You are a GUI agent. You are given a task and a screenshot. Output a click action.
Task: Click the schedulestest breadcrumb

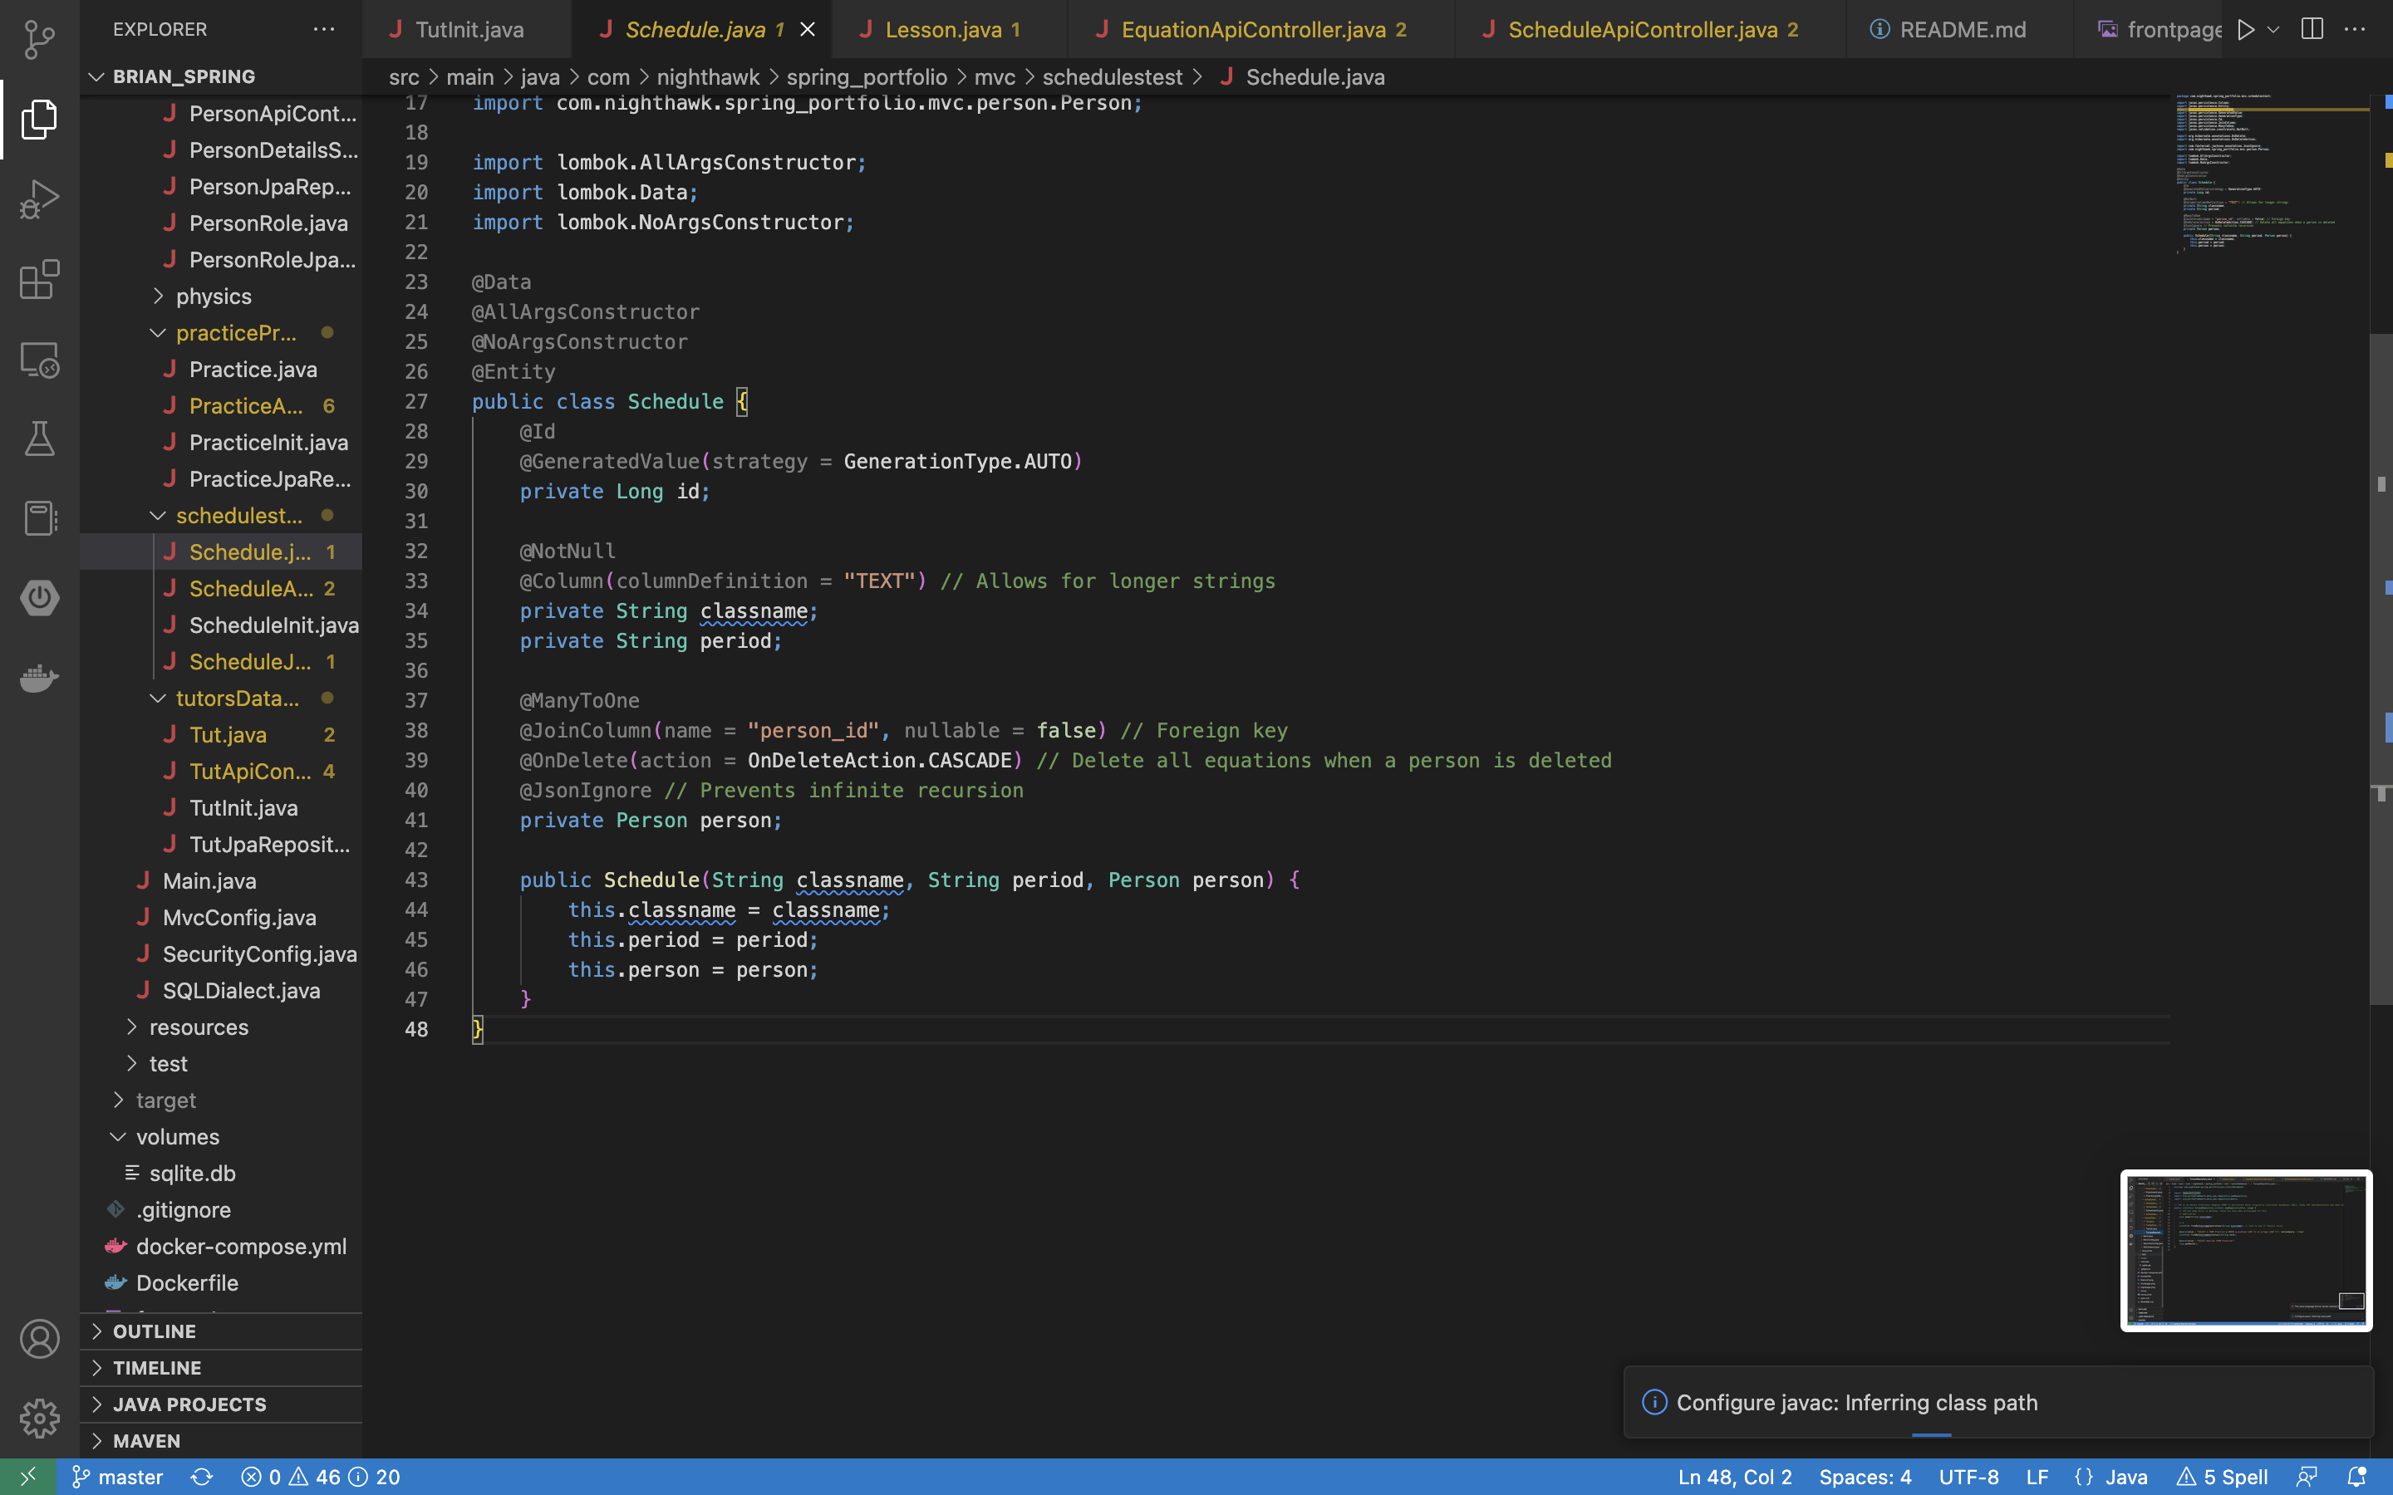tap(1112, 77)
